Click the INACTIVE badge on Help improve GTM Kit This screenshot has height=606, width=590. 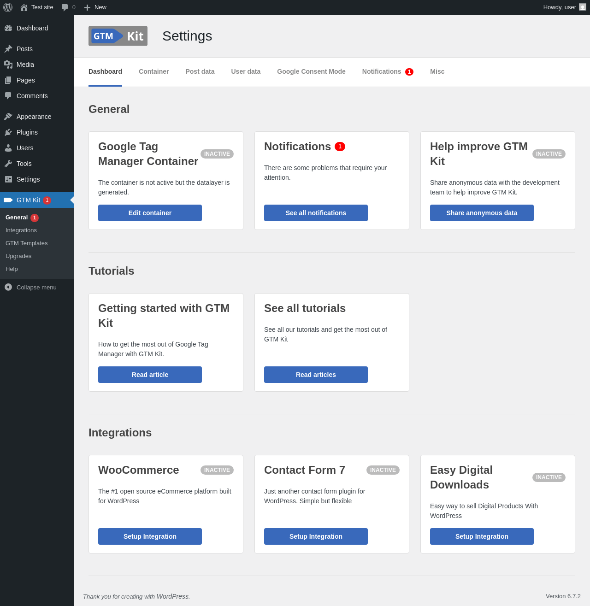tap(549, 154)
